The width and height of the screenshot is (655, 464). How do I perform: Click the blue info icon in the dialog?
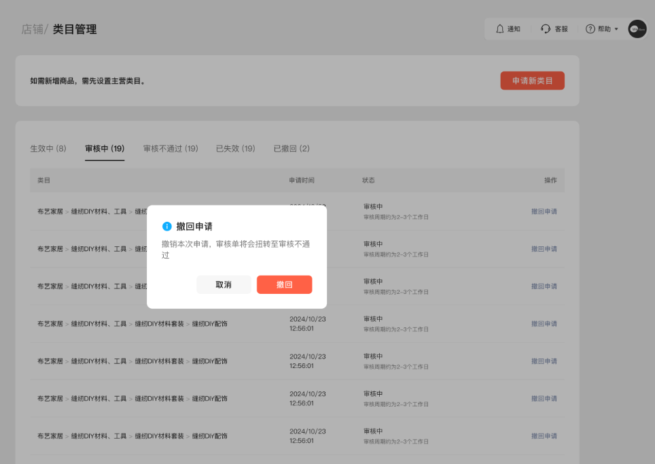[x=166, y=227]
